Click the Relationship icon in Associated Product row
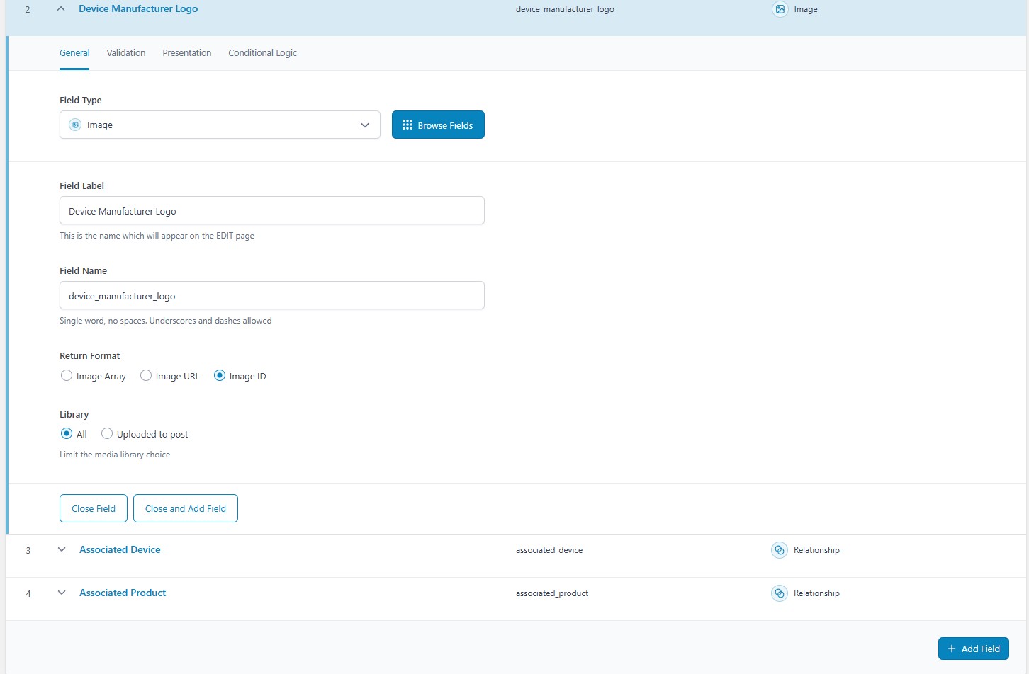 click(780, 593)
